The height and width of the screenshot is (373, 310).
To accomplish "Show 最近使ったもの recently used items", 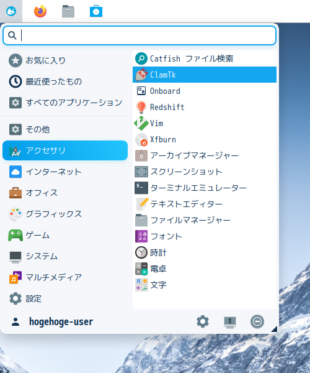I will click(65, 81).
